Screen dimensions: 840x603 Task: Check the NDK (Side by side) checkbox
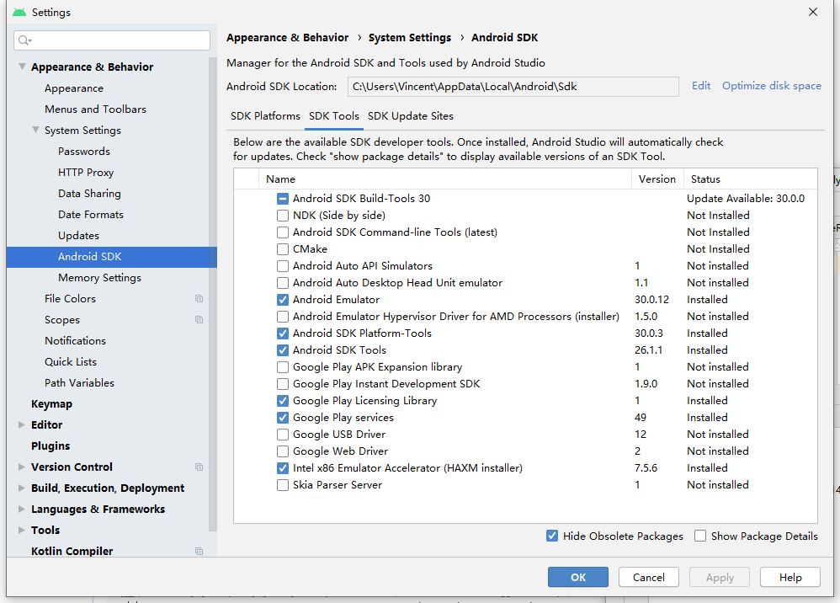[283, 216]
